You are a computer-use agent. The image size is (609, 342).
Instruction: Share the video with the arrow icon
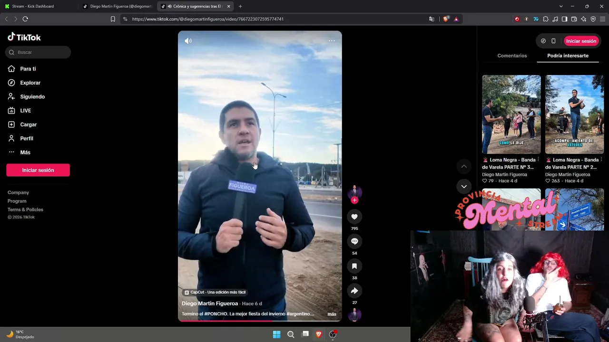[354, 291]
